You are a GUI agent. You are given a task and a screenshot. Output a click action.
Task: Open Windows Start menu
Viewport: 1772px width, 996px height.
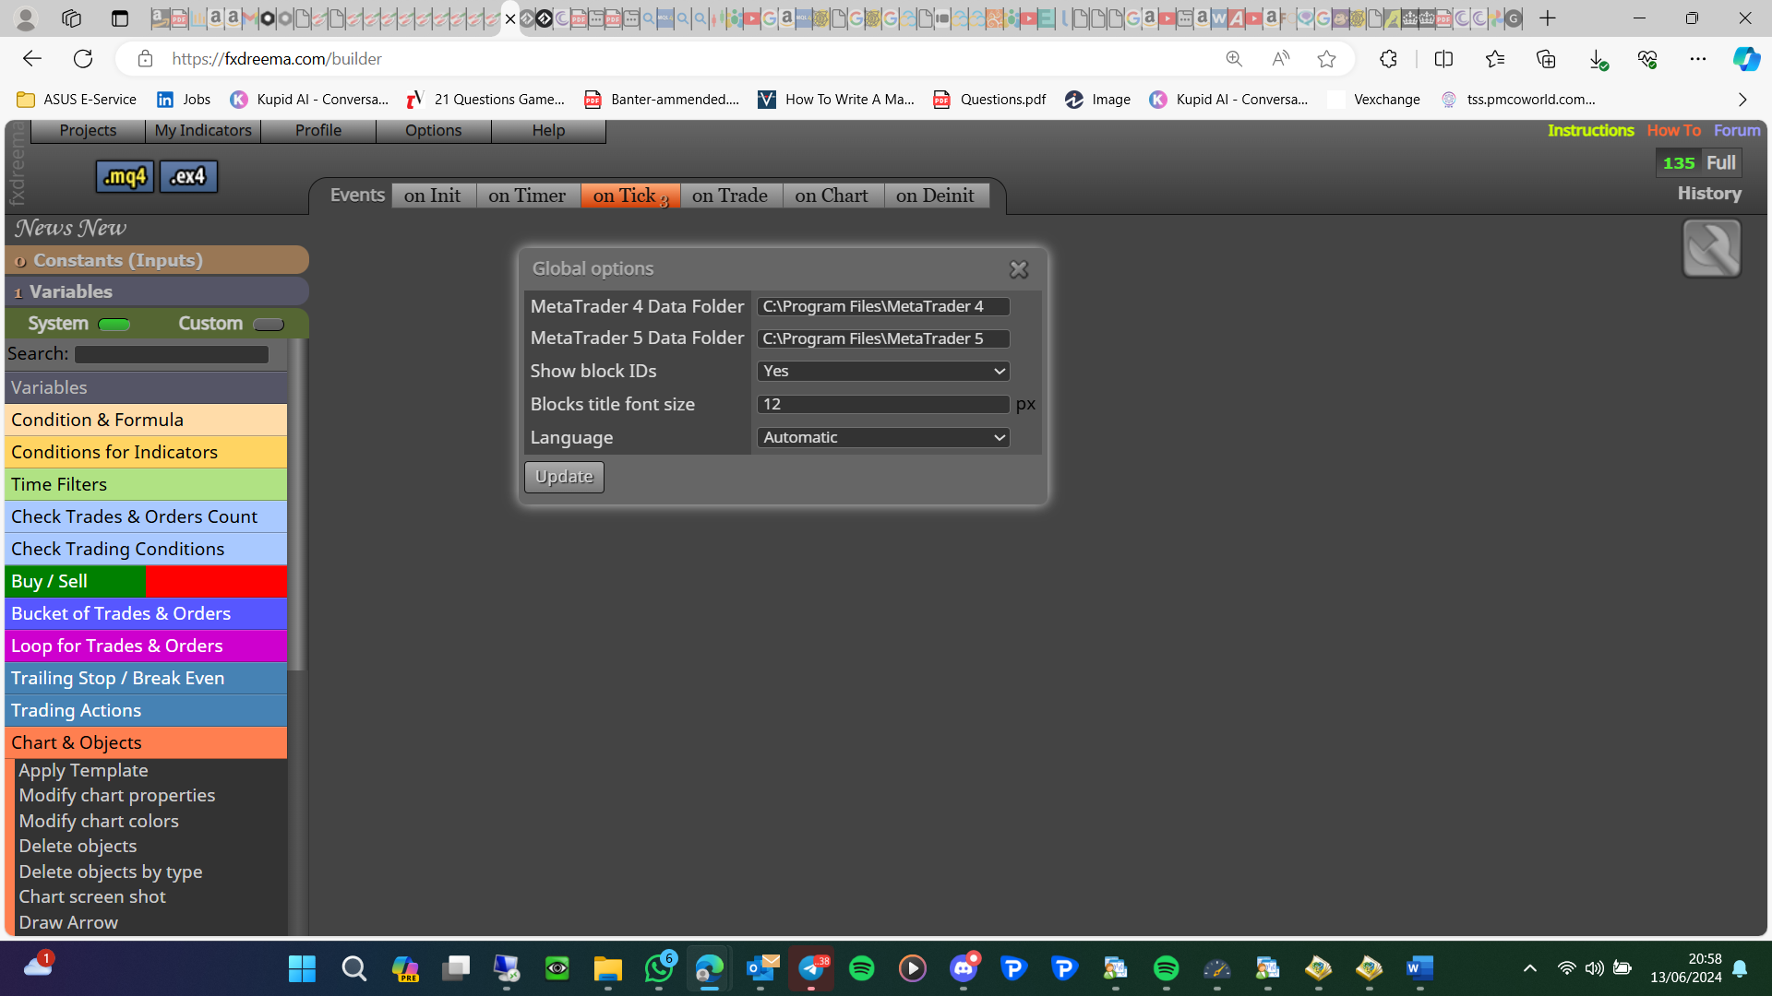pos(302,968)
